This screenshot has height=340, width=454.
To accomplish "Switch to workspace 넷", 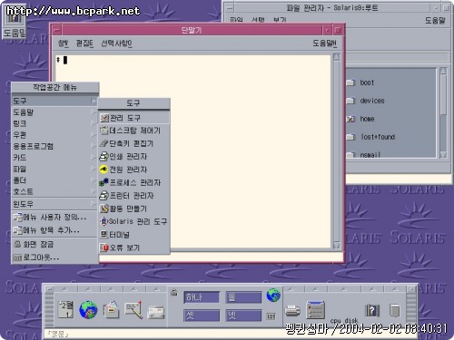I will pos(243,316).
